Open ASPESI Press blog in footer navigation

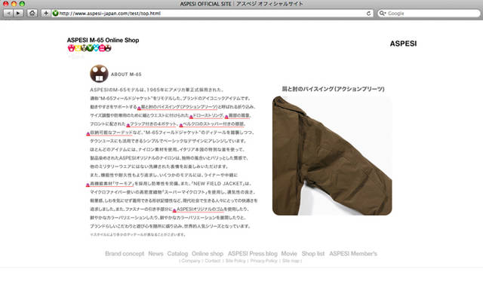point(253,254)
